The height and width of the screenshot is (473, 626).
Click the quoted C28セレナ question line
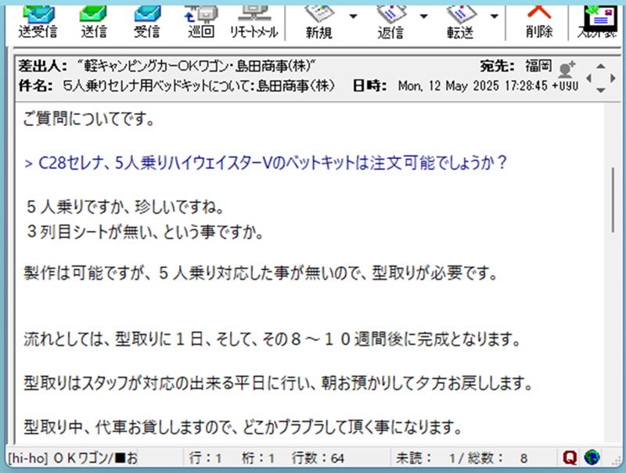267,163
